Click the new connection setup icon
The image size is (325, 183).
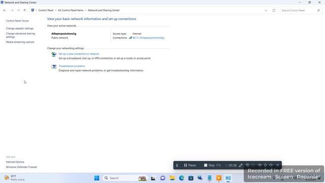coord(54,54)
